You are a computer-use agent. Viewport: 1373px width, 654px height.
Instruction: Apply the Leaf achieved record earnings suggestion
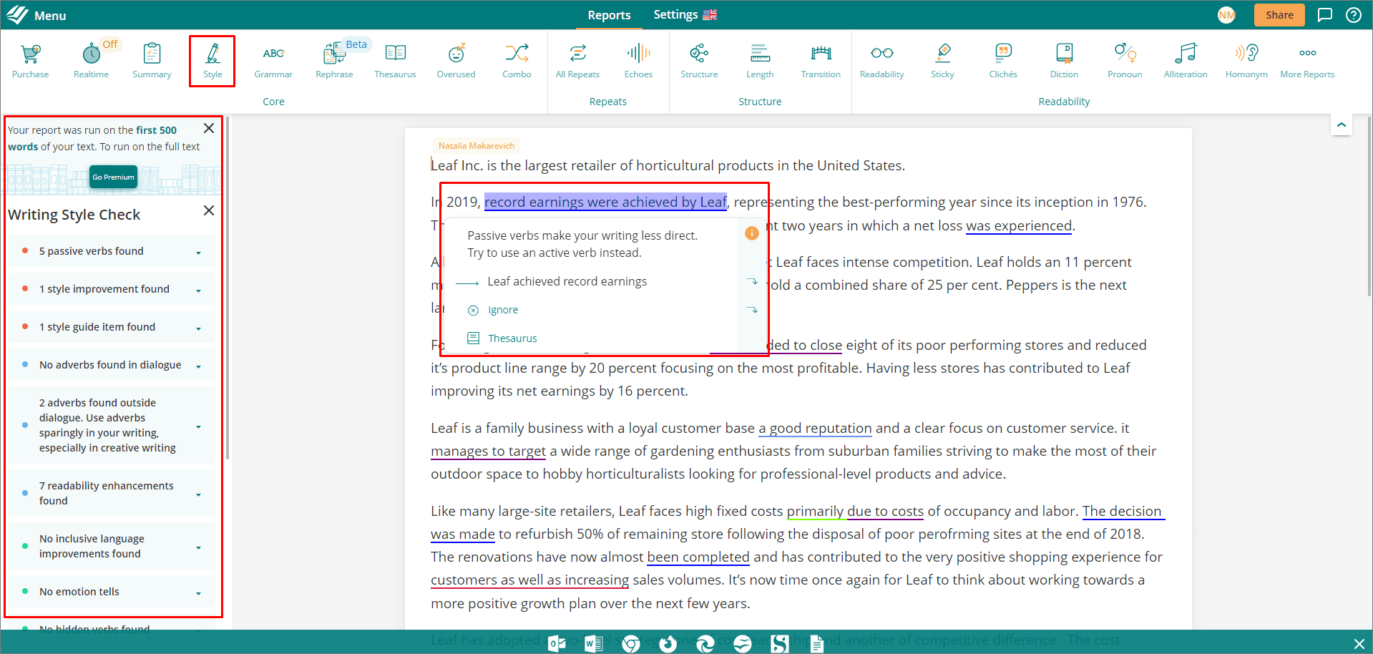567,280
